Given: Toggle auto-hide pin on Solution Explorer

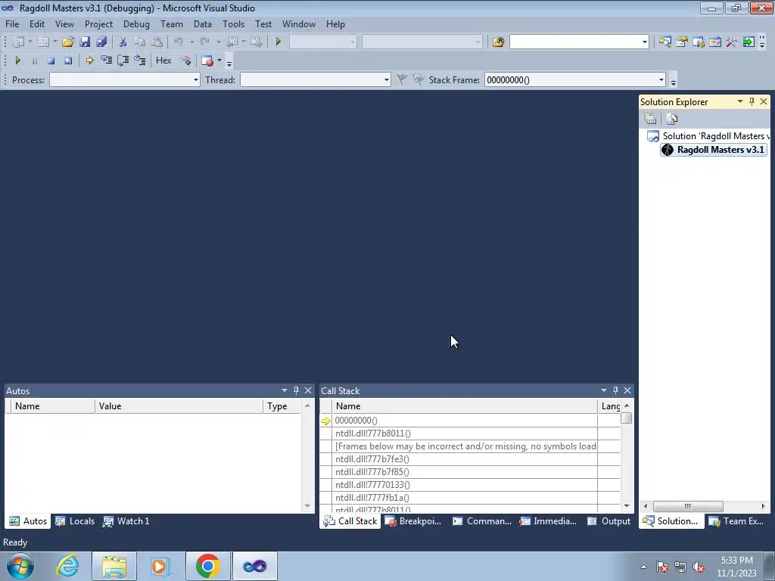Looking at the screenshot, I should click(752, 101).
